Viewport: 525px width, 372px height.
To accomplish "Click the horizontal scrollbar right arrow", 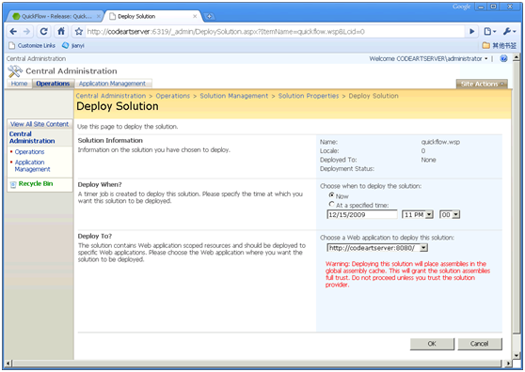I will 508,363.
